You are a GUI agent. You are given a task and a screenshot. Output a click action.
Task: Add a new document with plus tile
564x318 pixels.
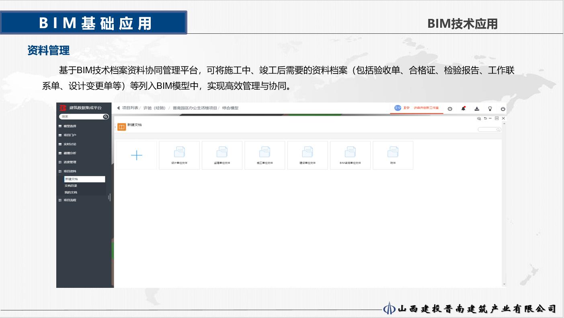point(137,155)
